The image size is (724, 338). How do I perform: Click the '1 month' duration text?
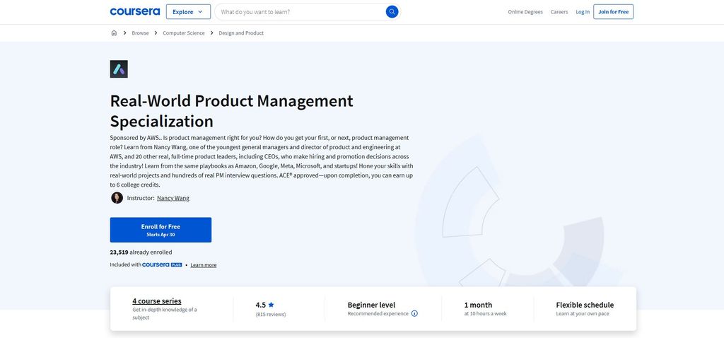click(478, 305)
